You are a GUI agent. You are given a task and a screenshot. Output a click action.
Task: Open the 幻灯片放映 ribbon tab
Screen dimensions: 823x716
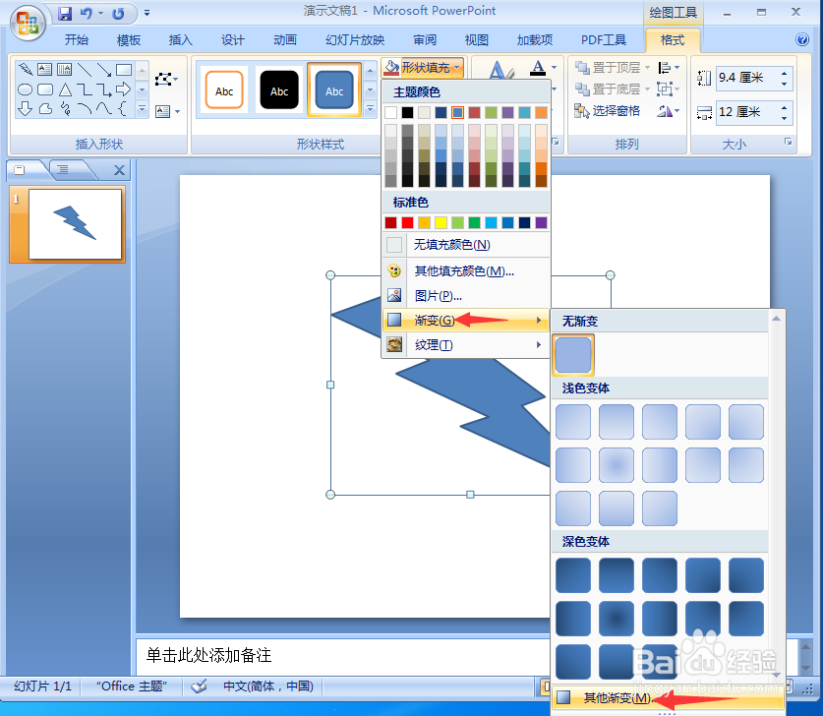pos(355,40)
